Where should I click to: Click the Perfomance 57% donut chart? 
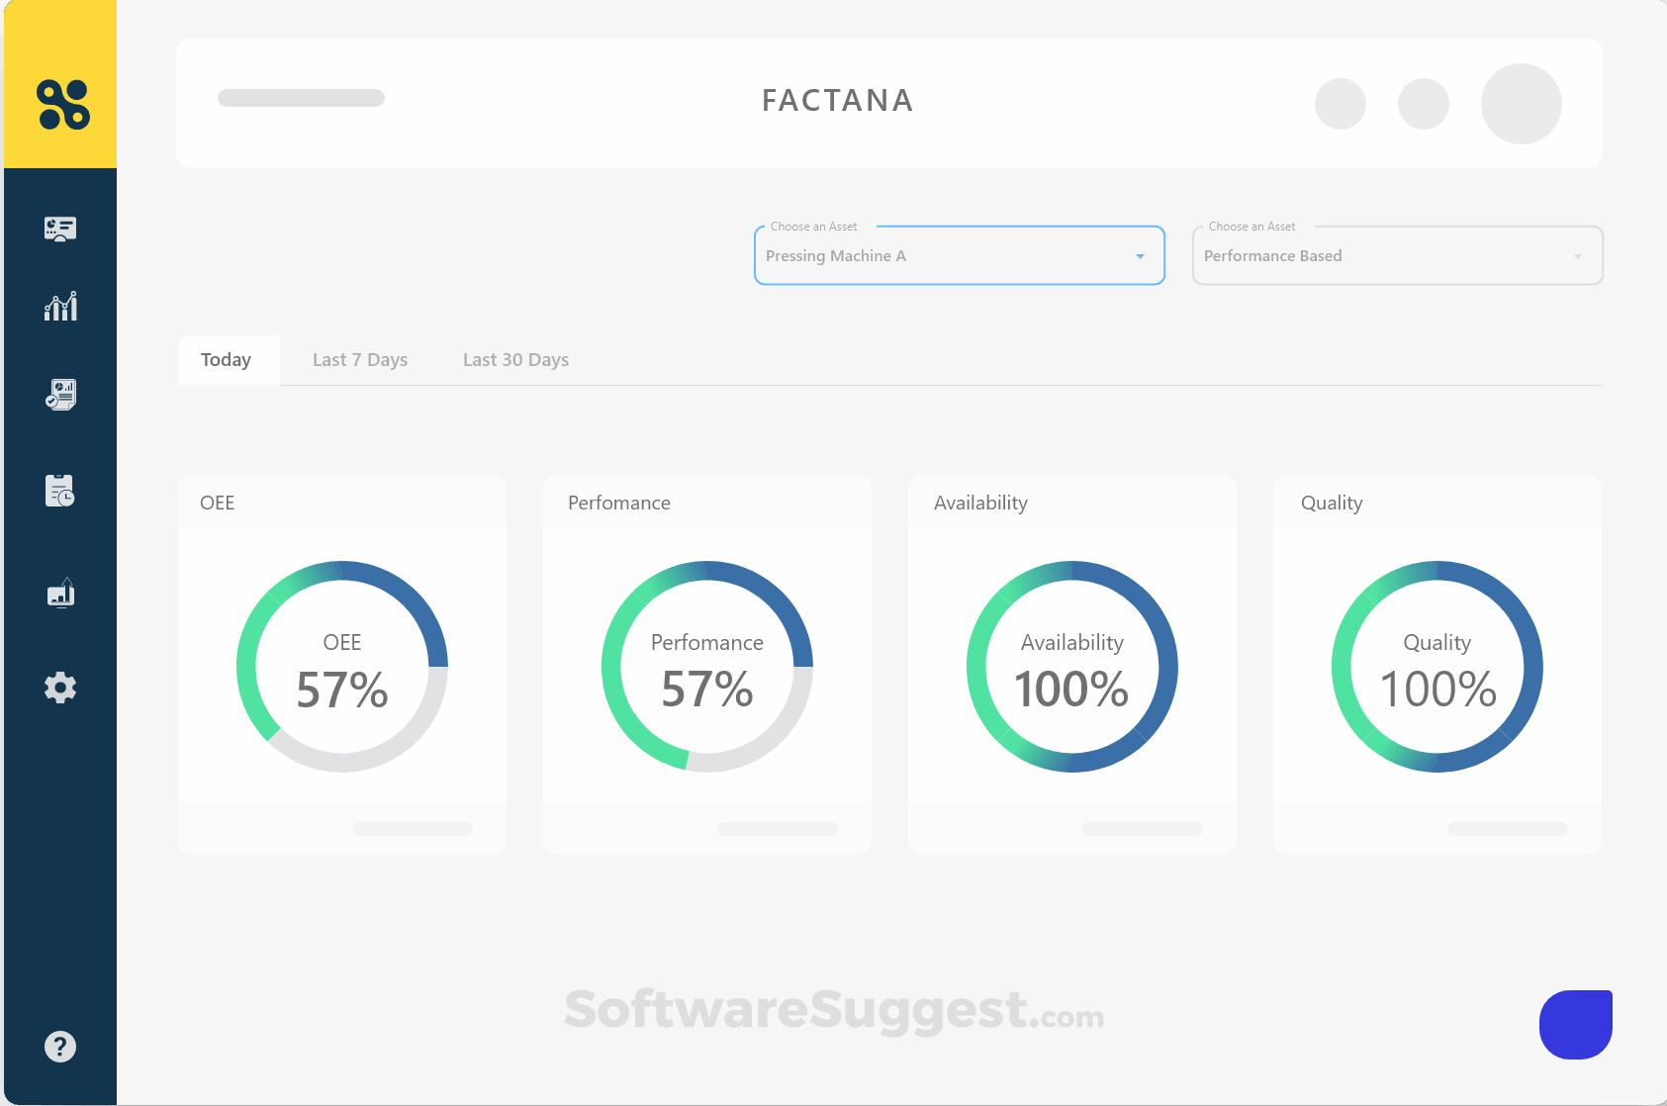(x=706, y=666)
